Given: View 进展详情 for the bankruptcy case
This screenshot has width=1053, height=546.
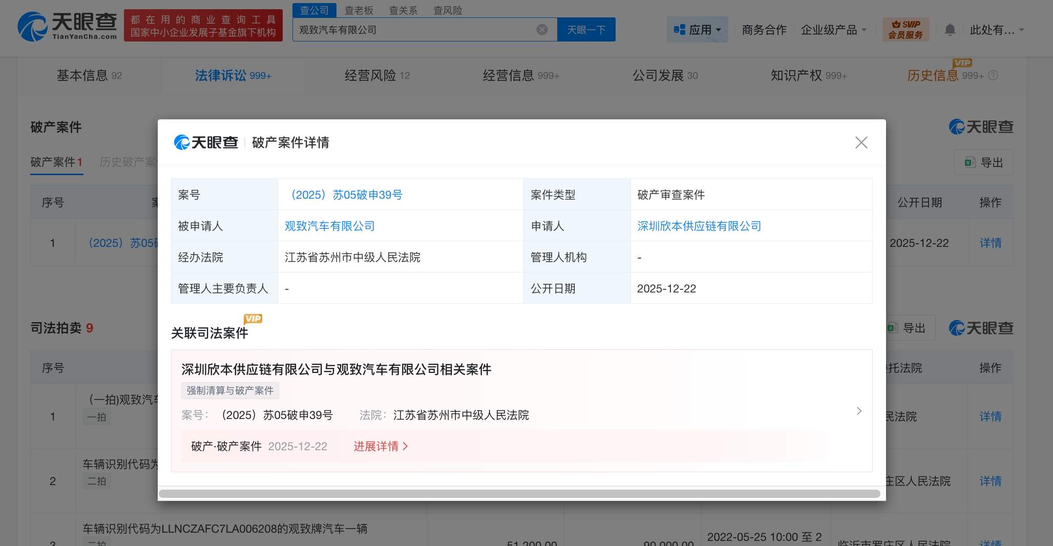Looking at the screenshot, I should point(380,446).
